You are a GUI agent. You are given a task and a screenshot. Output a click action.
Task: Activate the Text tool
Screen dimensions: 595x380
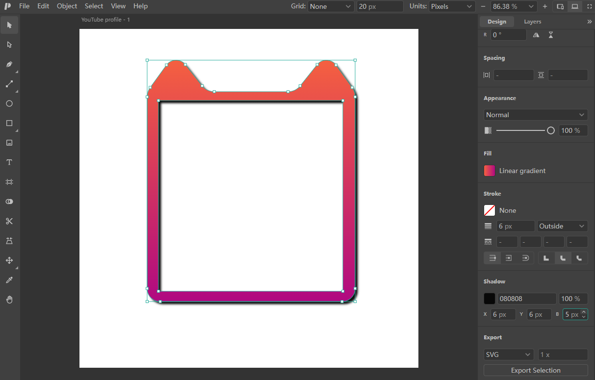pyautogui.click(x=9, y=162)
